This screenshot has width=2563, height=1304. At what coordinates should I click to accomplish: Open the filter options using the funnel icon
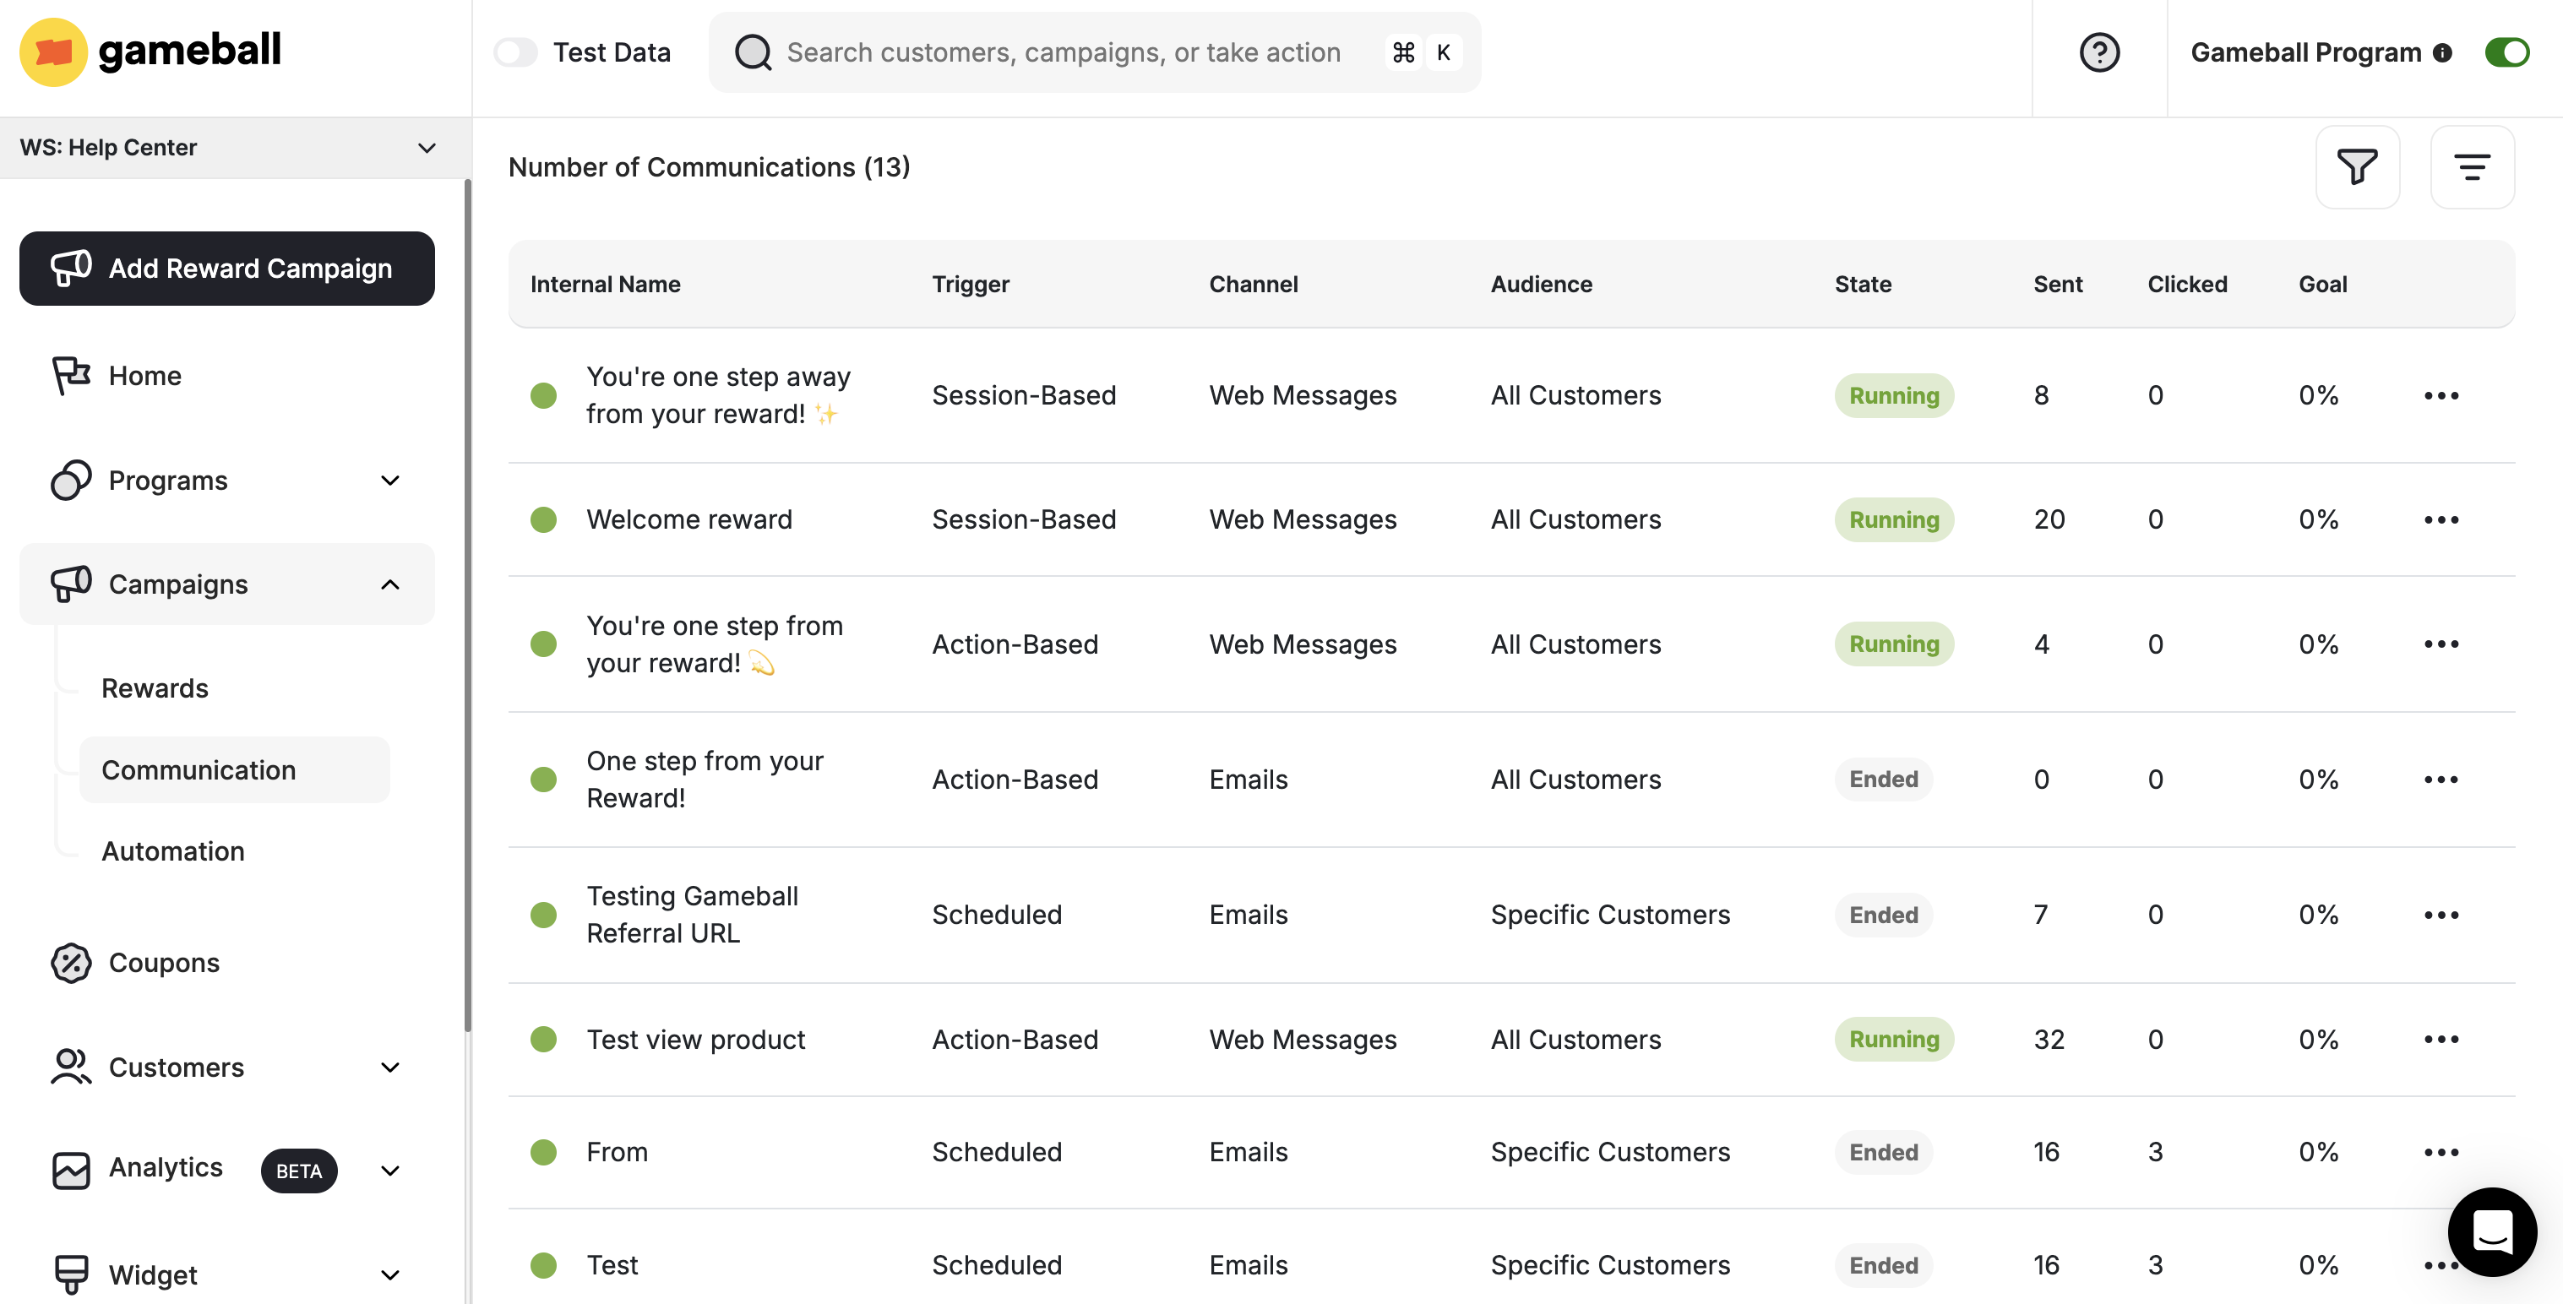click(2358, 167)
